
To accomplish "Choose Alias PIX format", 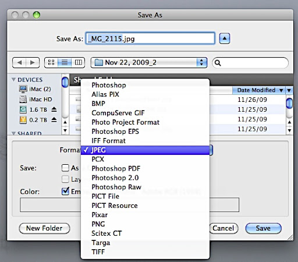I will (x=145, y=94).
